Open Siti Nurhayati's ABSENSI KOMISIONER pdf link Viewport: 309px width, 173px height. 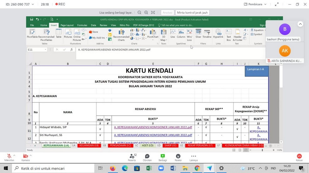[153, 135]
